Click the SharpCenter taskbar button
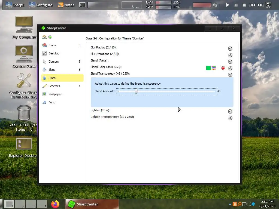The height and width of the screenshot is (209, 279). (x=92, y=204)
